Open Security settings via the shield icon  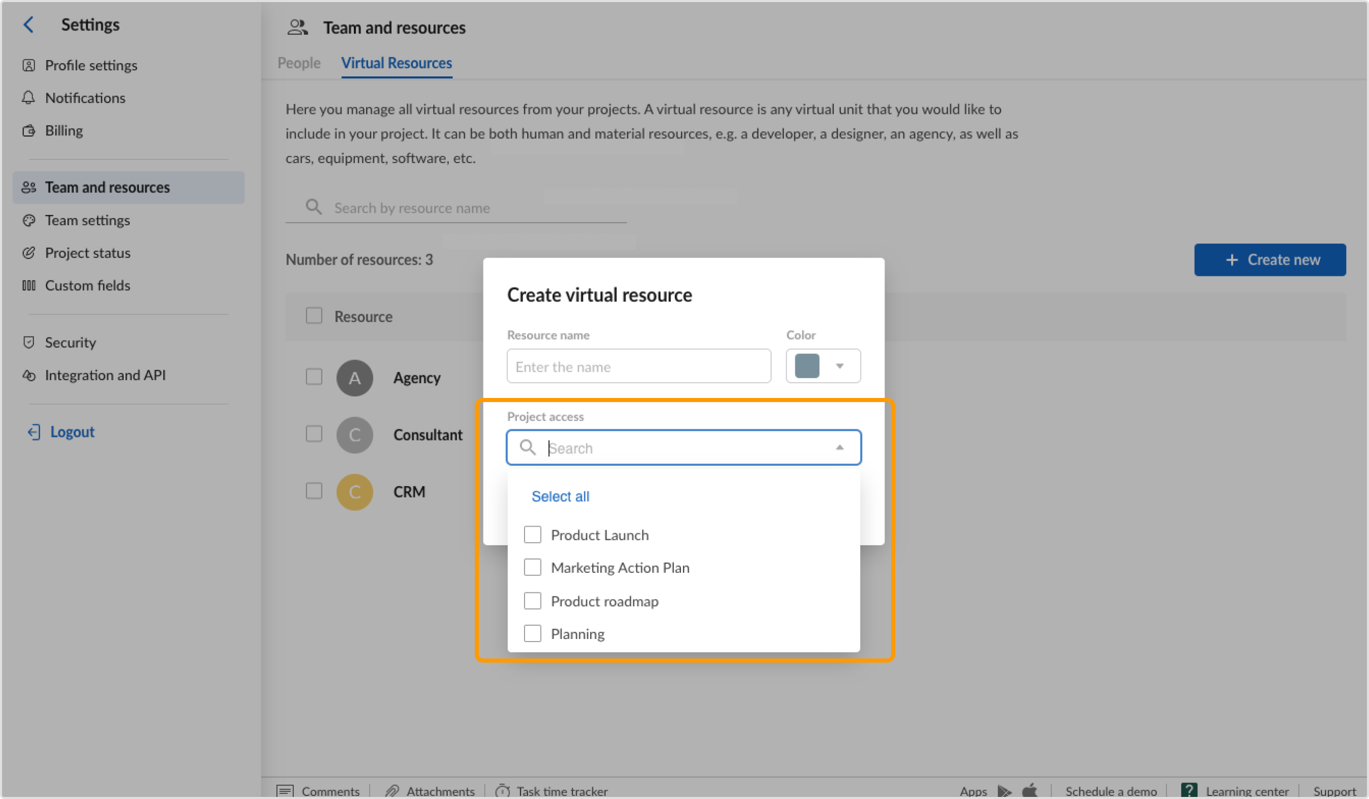click(29, 342)
